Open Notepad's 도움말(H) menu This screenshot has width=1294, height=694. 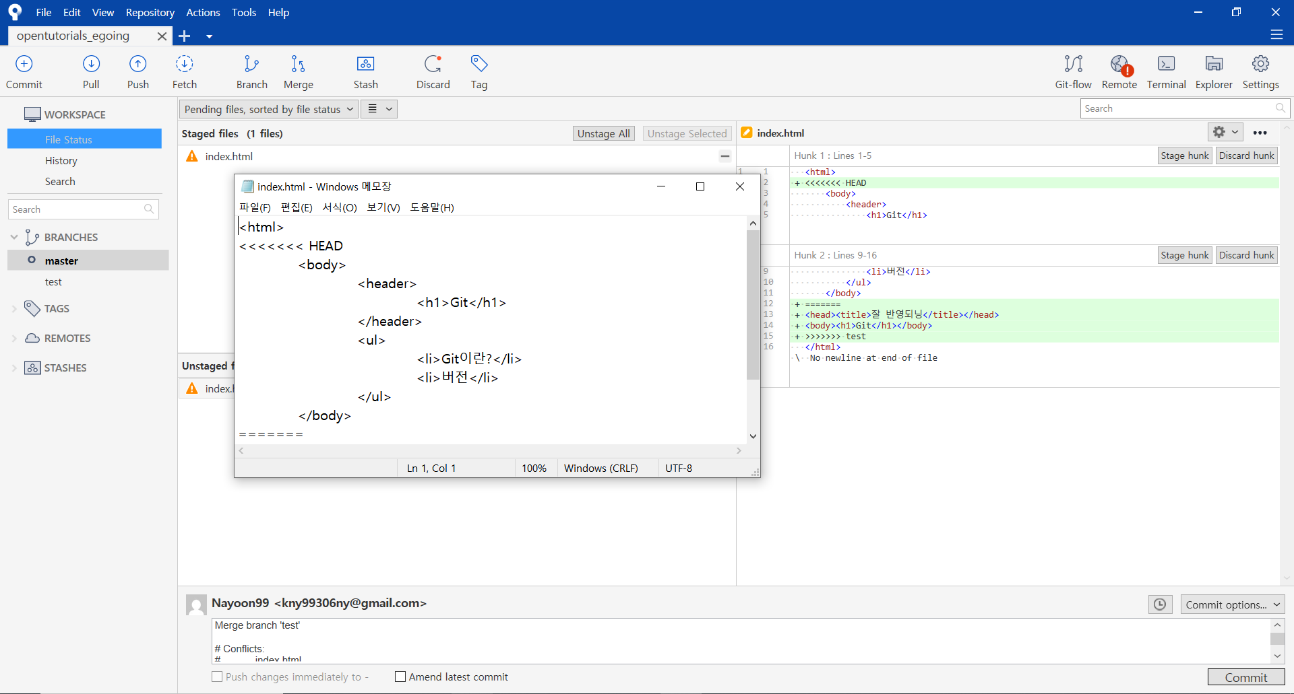[432, 207]
